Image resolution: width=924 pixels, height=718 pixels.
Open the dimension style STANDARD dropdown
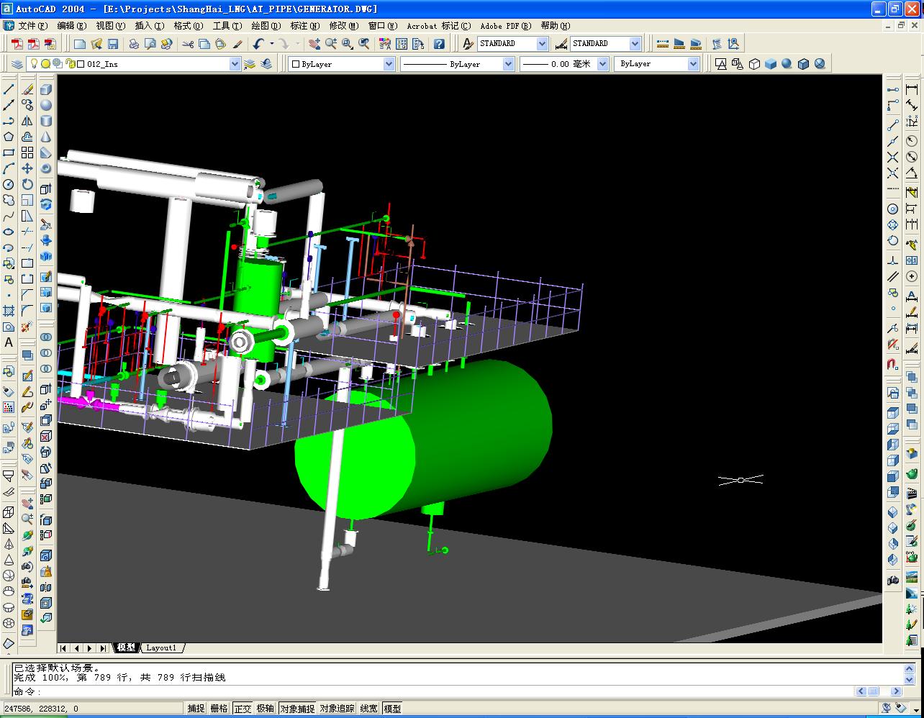click(635, 44)
